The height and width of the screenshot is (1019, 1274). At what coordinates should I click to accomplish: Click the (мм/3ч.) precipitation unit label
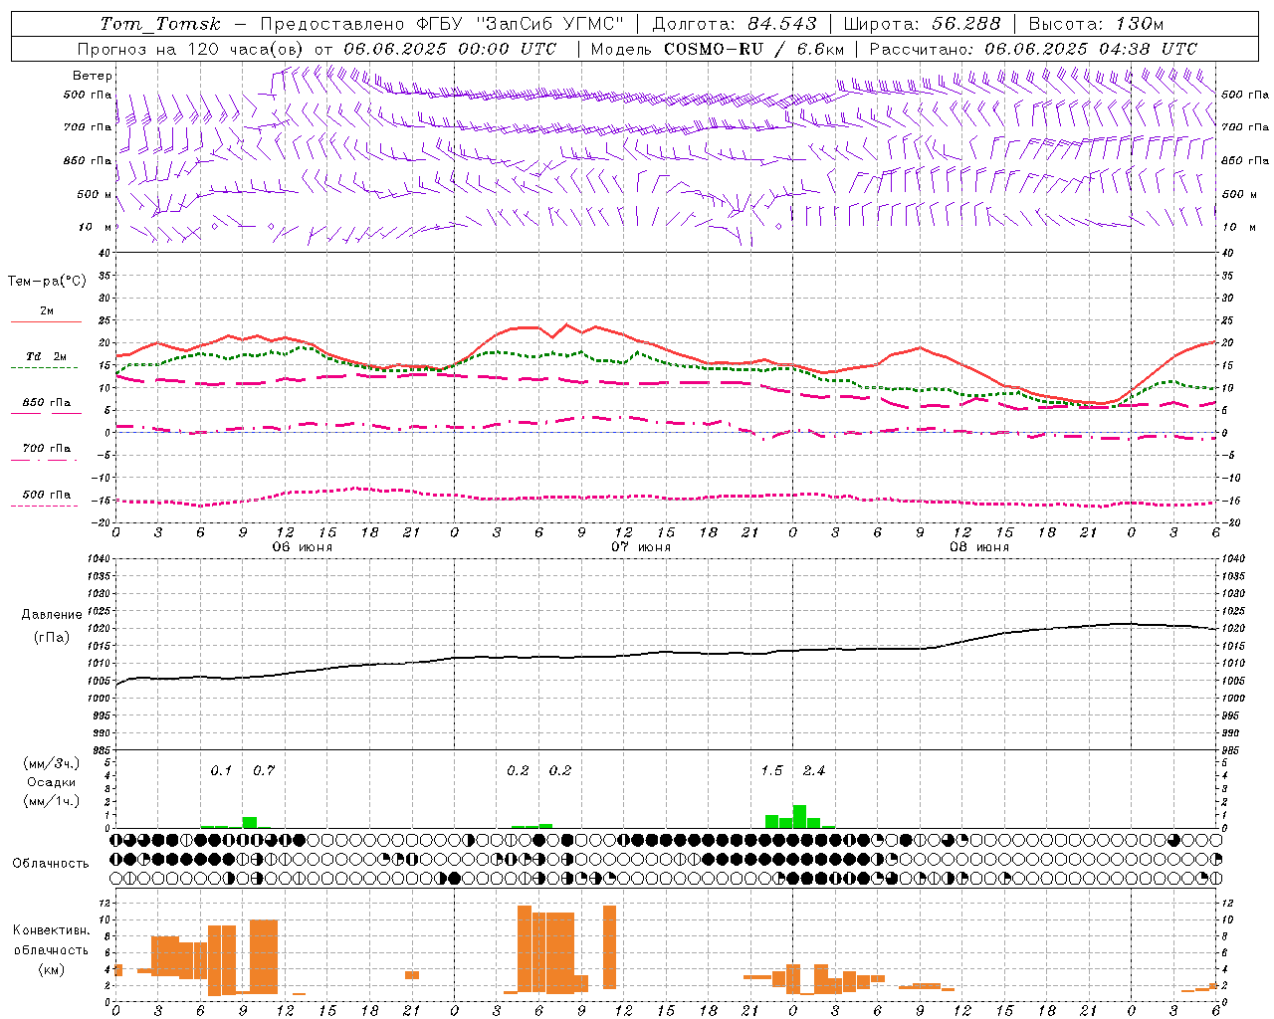click(52, 764)
